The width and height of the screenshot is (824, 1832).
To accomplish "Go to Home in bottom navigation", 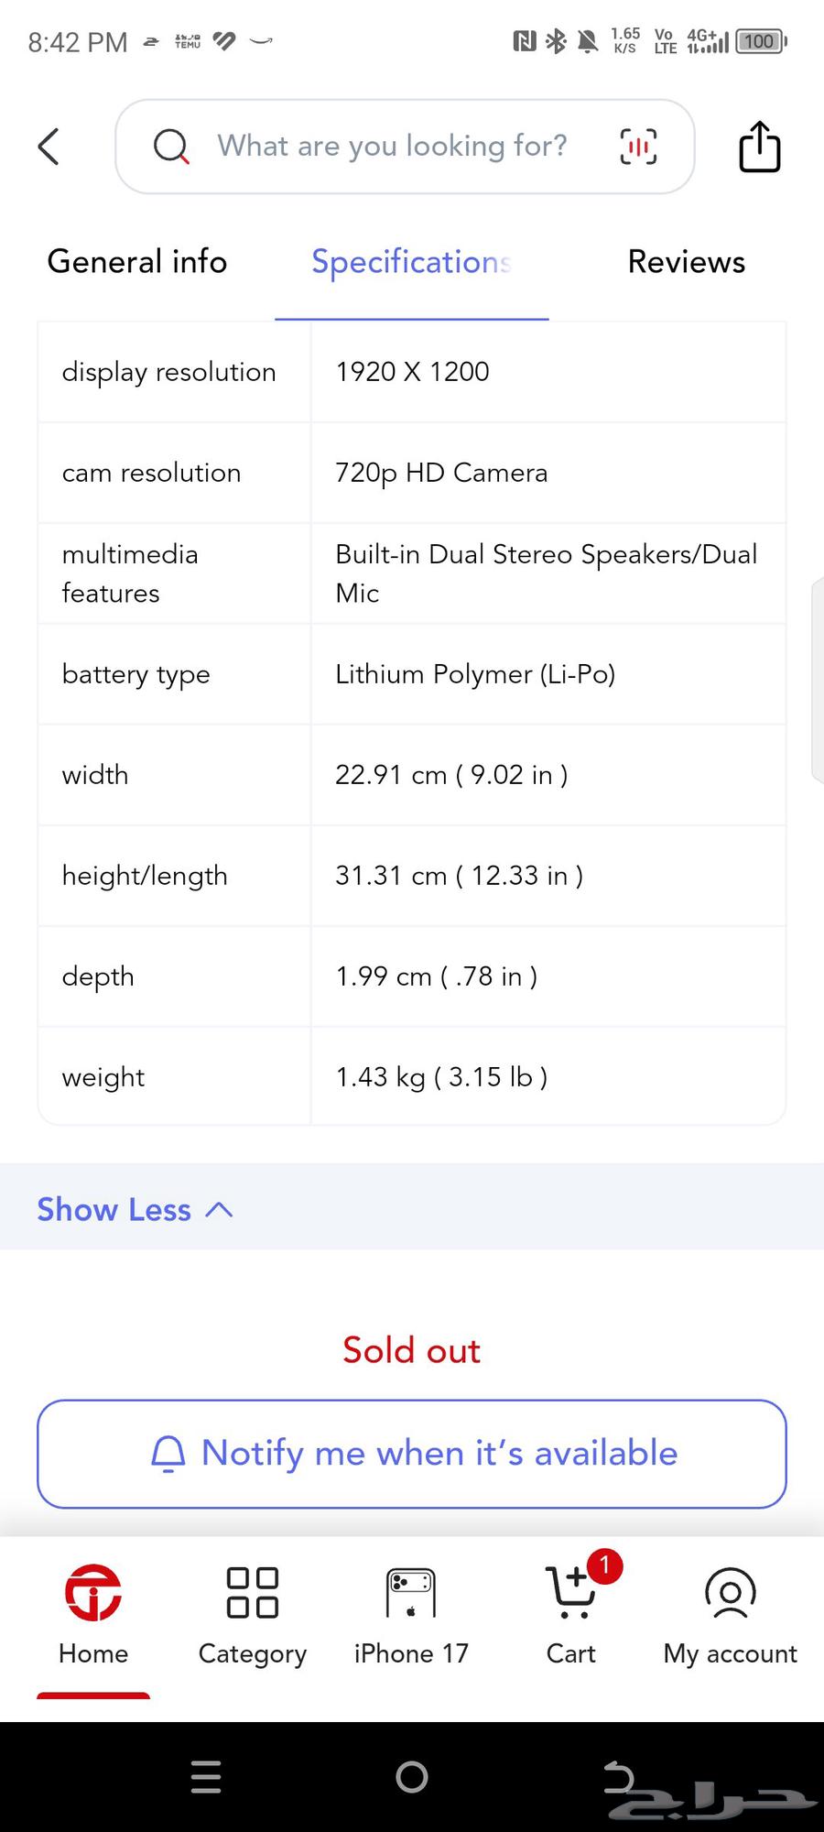I will coord(93,1614).
